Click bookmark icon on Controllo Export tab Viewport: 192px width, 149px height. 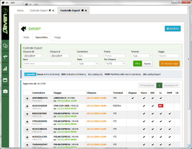(83, 10)
